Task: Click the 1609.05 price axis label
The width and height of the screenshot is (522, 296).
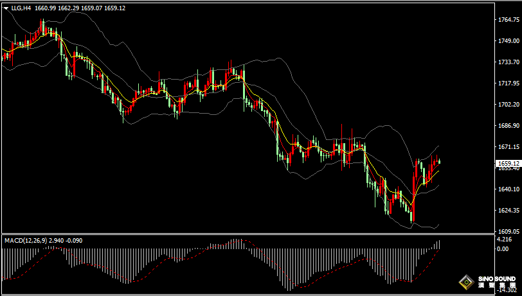Action: [509, 231]
